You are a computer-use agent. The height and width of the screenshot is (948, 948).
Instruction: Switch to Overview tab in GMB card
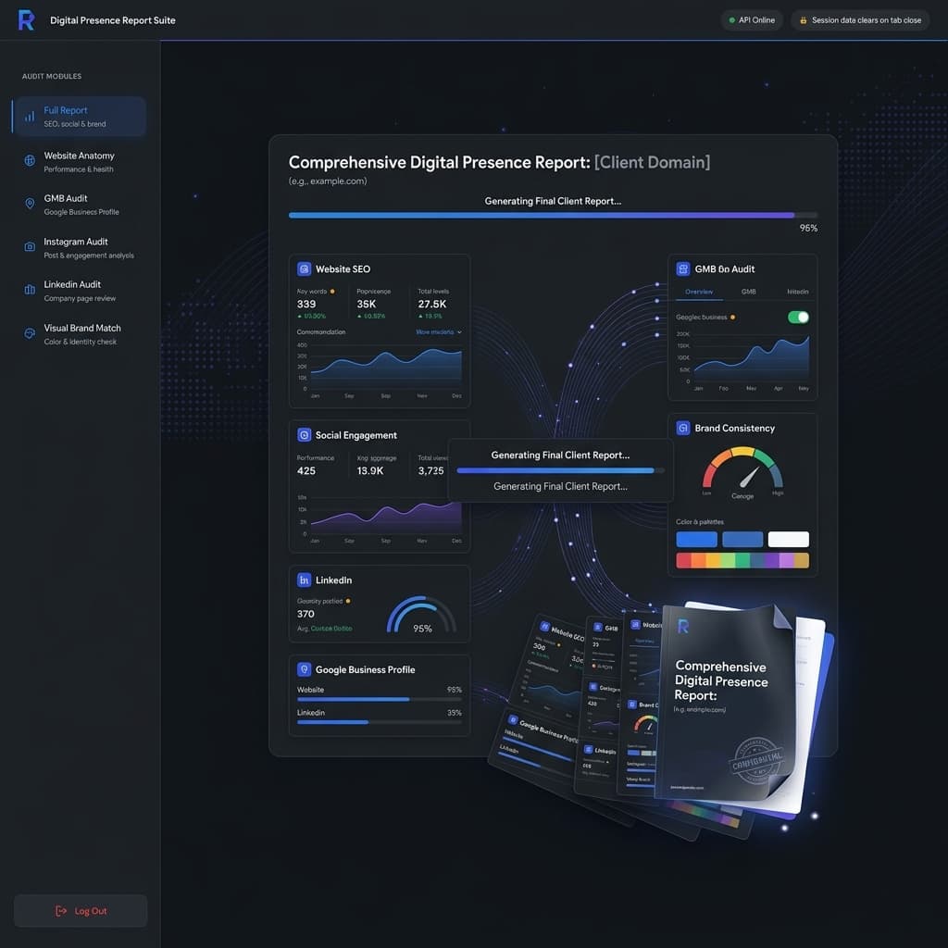(x=699, y=292)
